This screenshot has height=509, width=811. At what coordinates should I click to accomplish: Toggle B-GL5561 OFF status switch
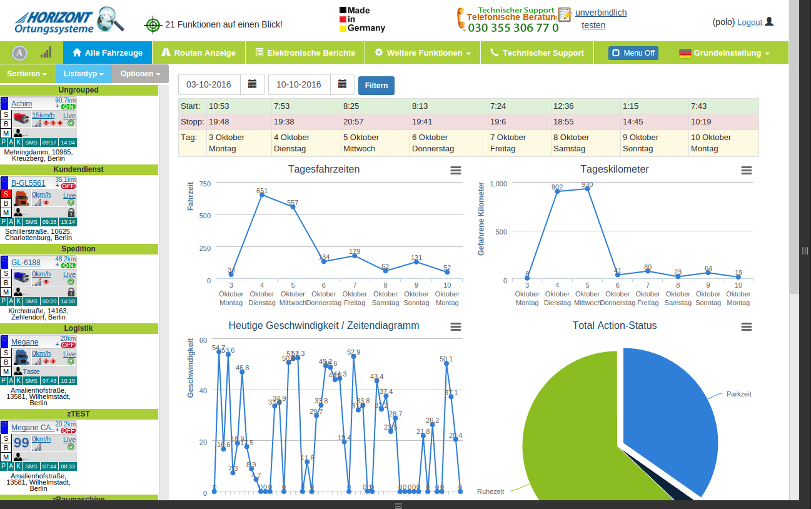tap(68, 186)
